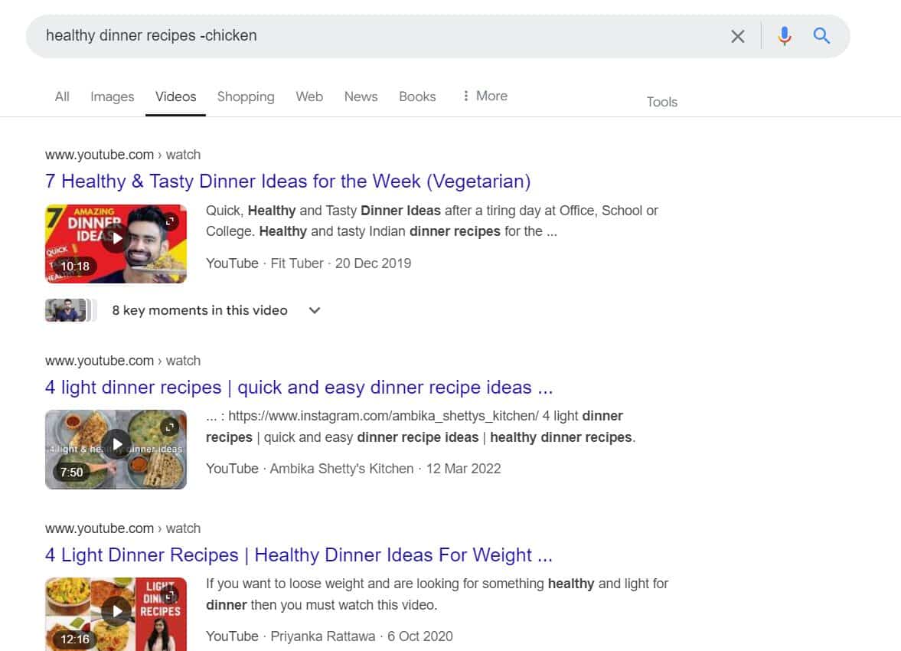Clear the search query with the X icon
Viewport: 901px width, 651px height.
737,36
